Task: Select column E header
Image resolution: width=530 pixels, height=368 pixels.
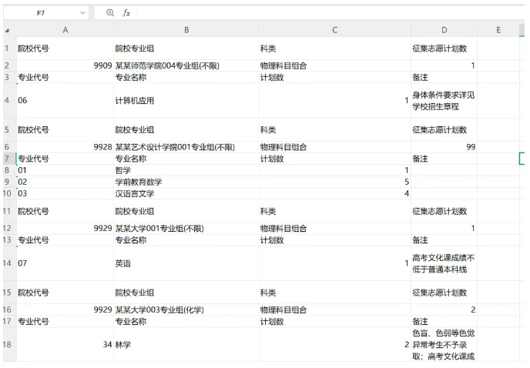Action: pos(498,30)
